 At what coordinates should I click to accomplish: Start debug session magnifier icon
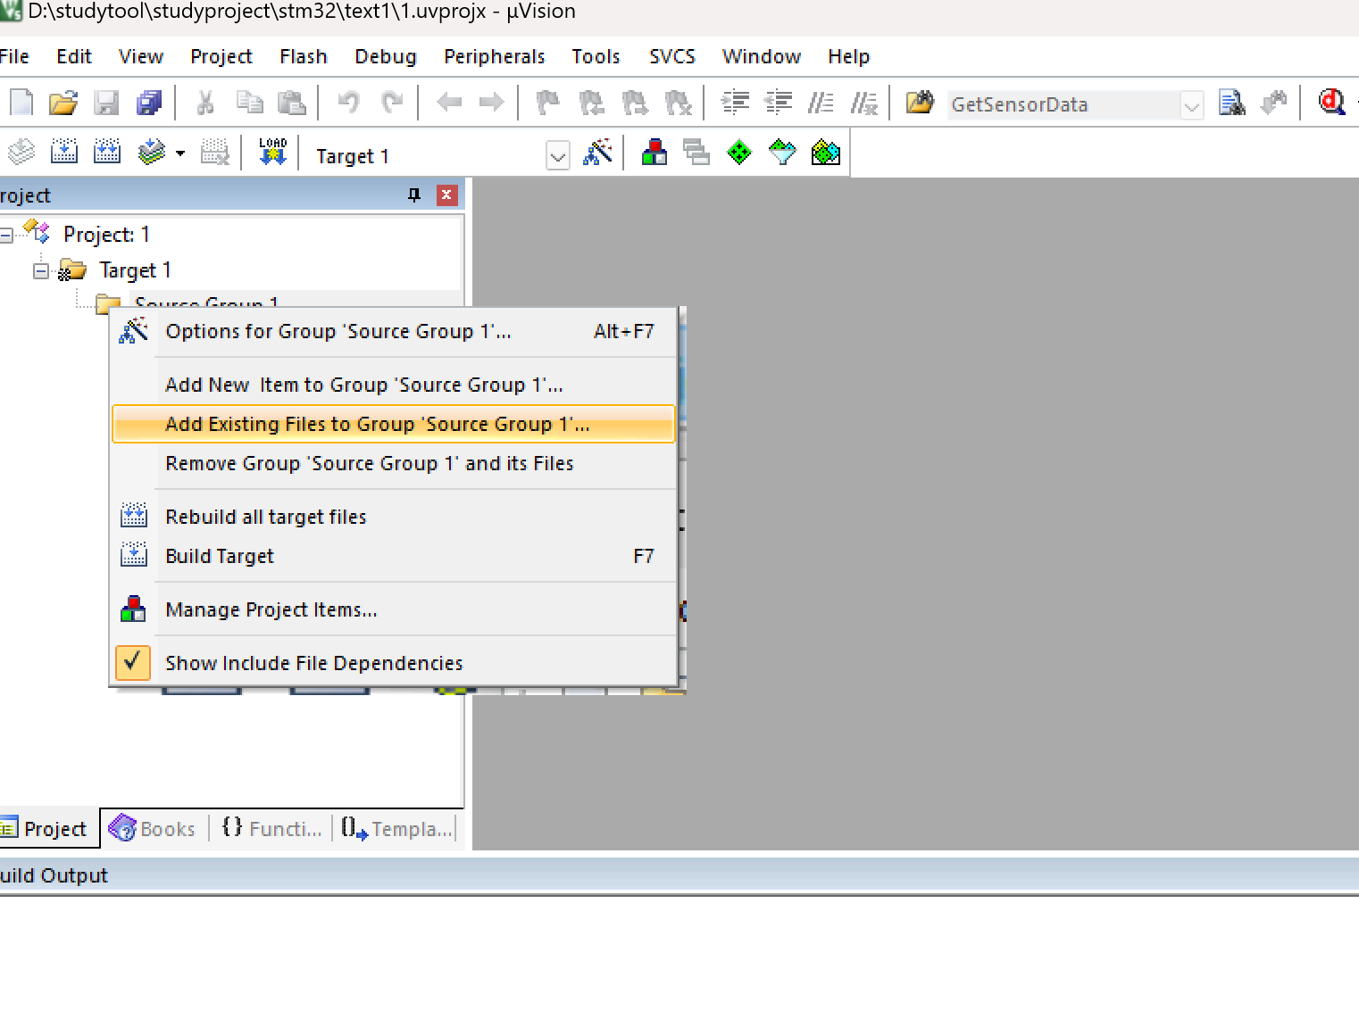click(1331, 104)
